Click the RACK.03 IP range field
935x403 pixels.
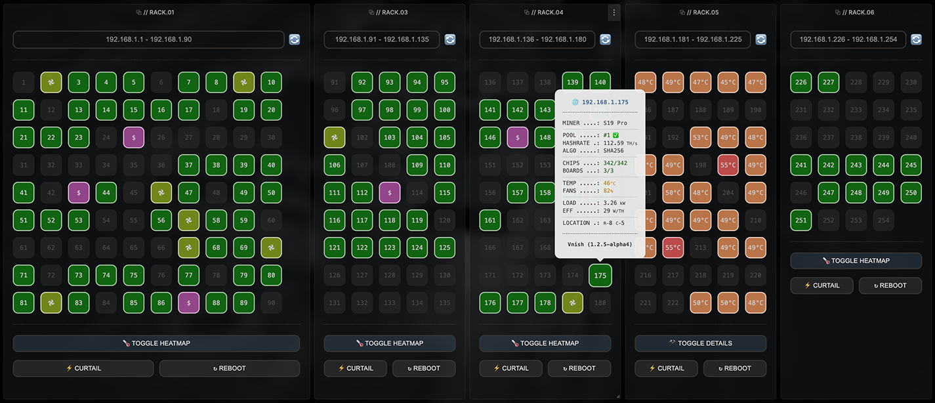382,39
